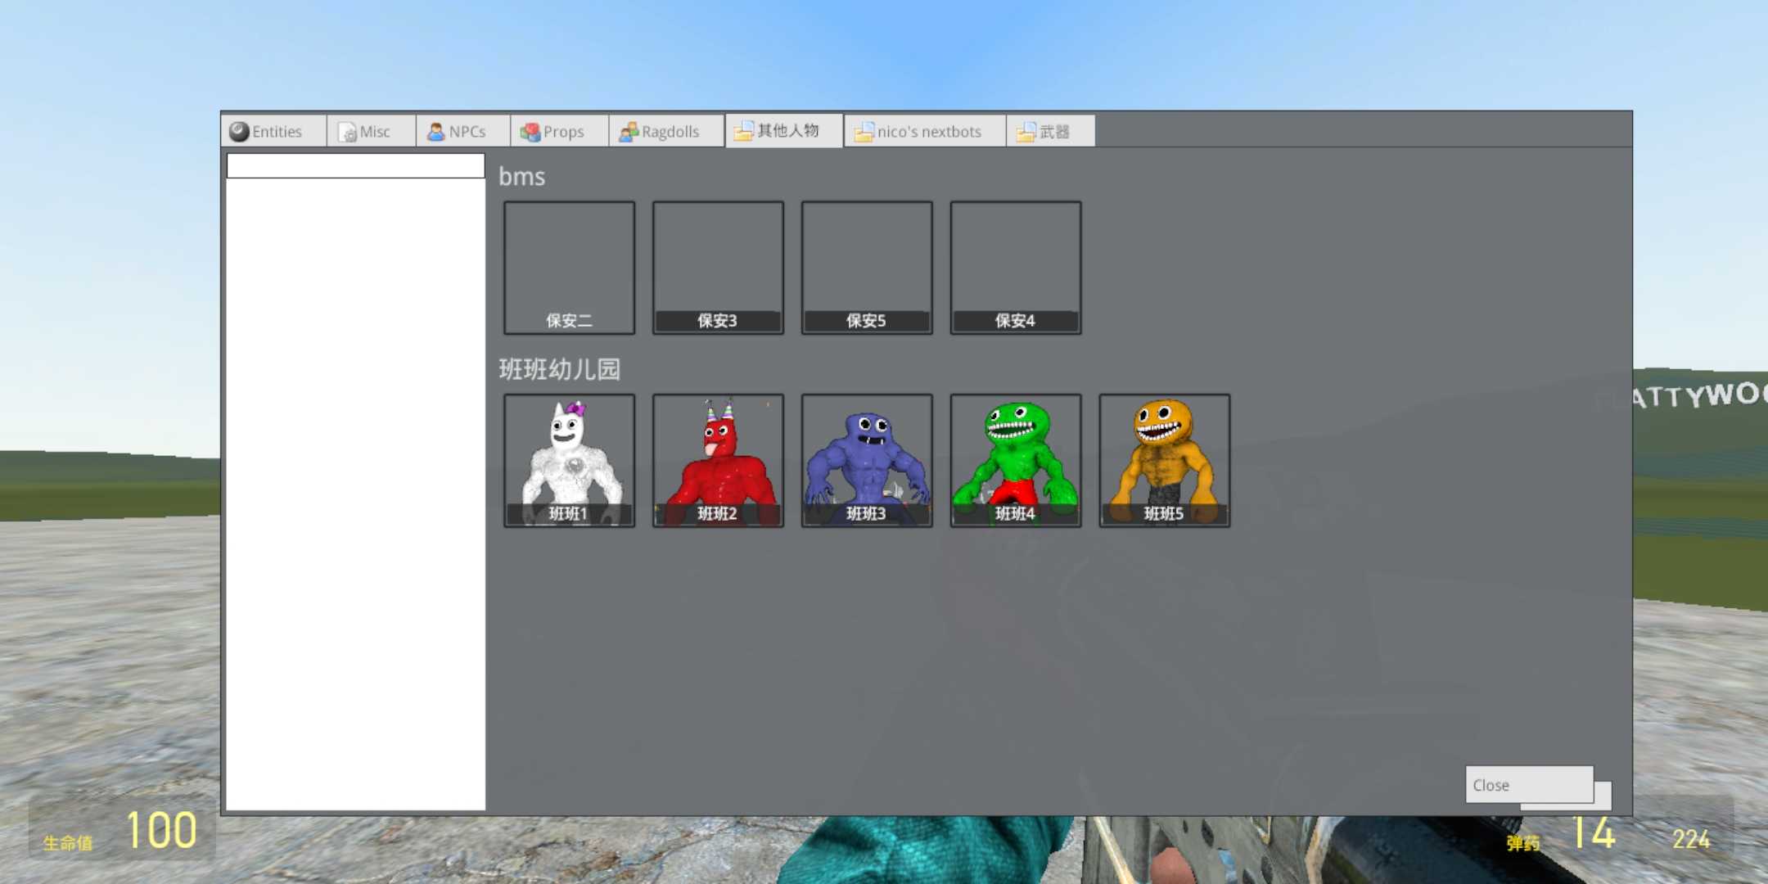Image resolution: width=1768 pixels, height=884 pixels.
Task: Open the nico's nextbots tab
Action: click(x=925, y=131)
